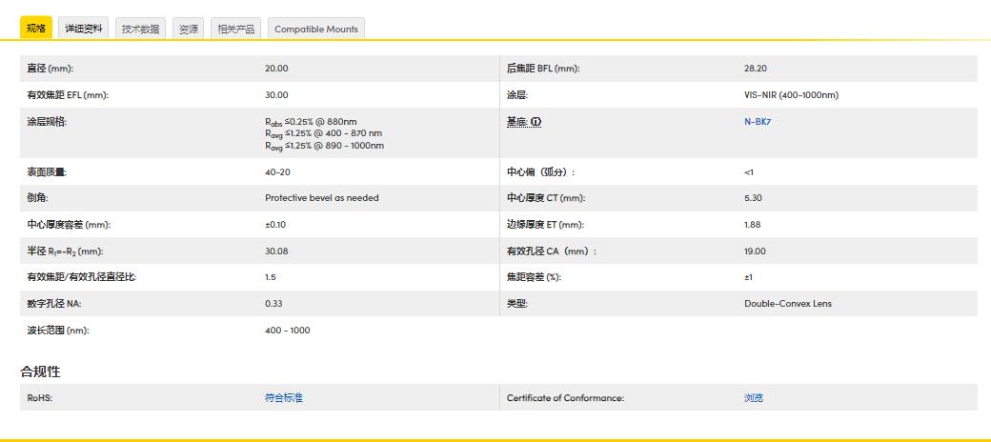Click the info icon next to 基底
Viewport: 991px width, 442px height.
click(536, 122)
